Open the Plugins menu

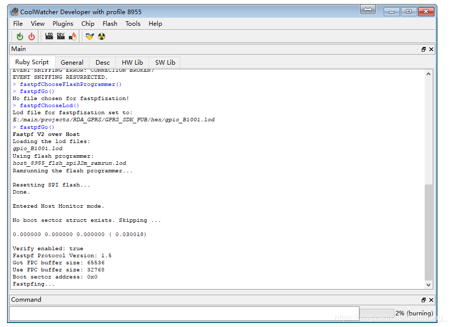coord(63,24)
